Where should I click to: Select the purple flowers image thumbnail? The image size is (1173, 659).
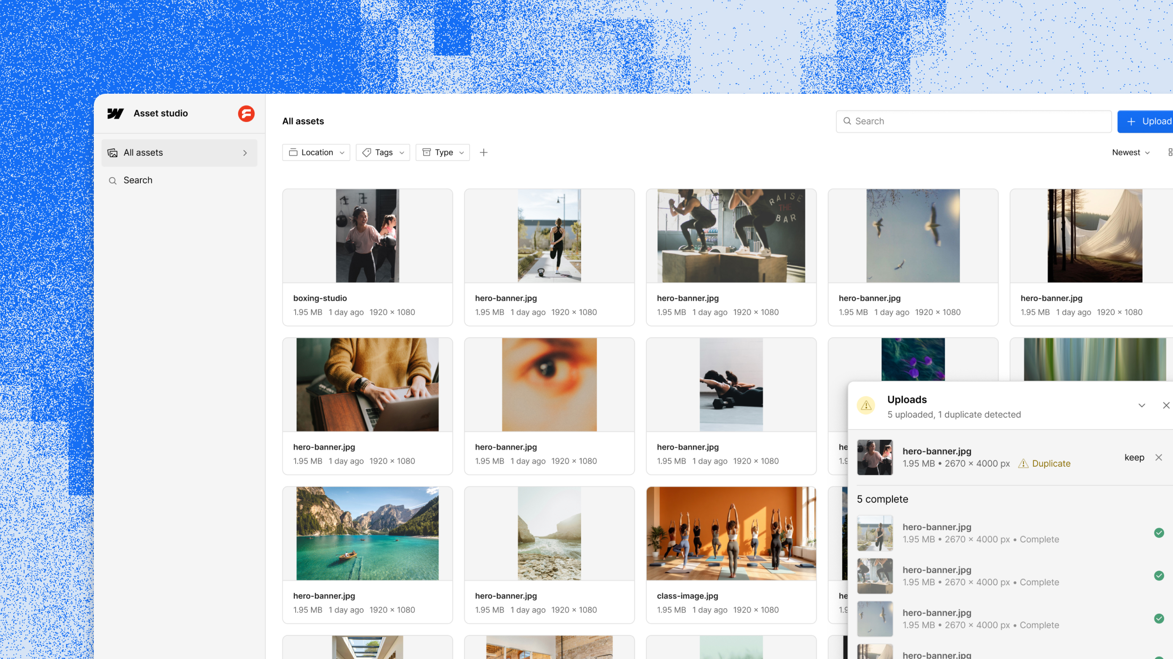(x=913, y=359)
